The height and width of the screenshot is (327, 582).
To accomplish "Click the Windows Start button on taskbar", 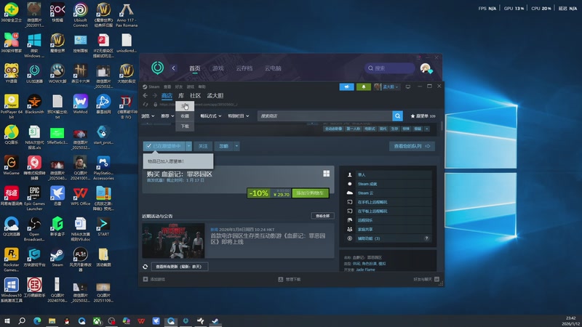I will pyautogui.click(x=7, y=321).
